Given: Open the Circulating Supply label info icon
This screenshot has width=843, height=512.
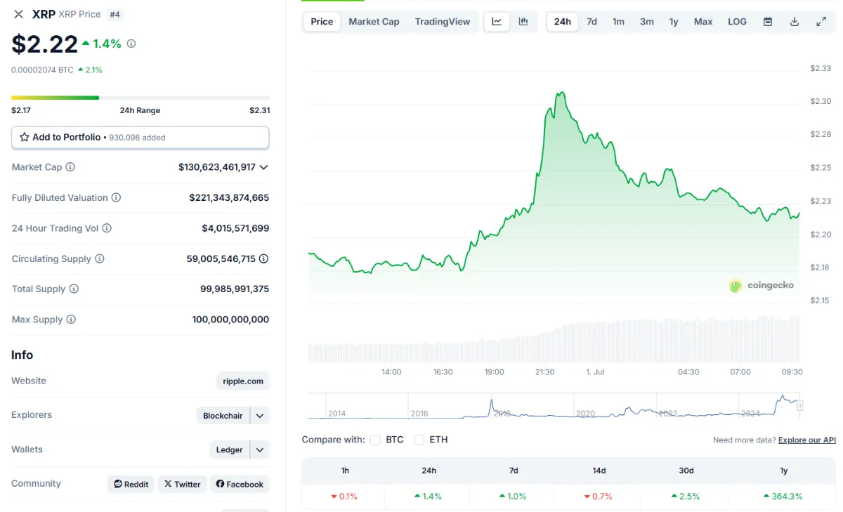Looking at the screenshot, I should pos(100,258).
